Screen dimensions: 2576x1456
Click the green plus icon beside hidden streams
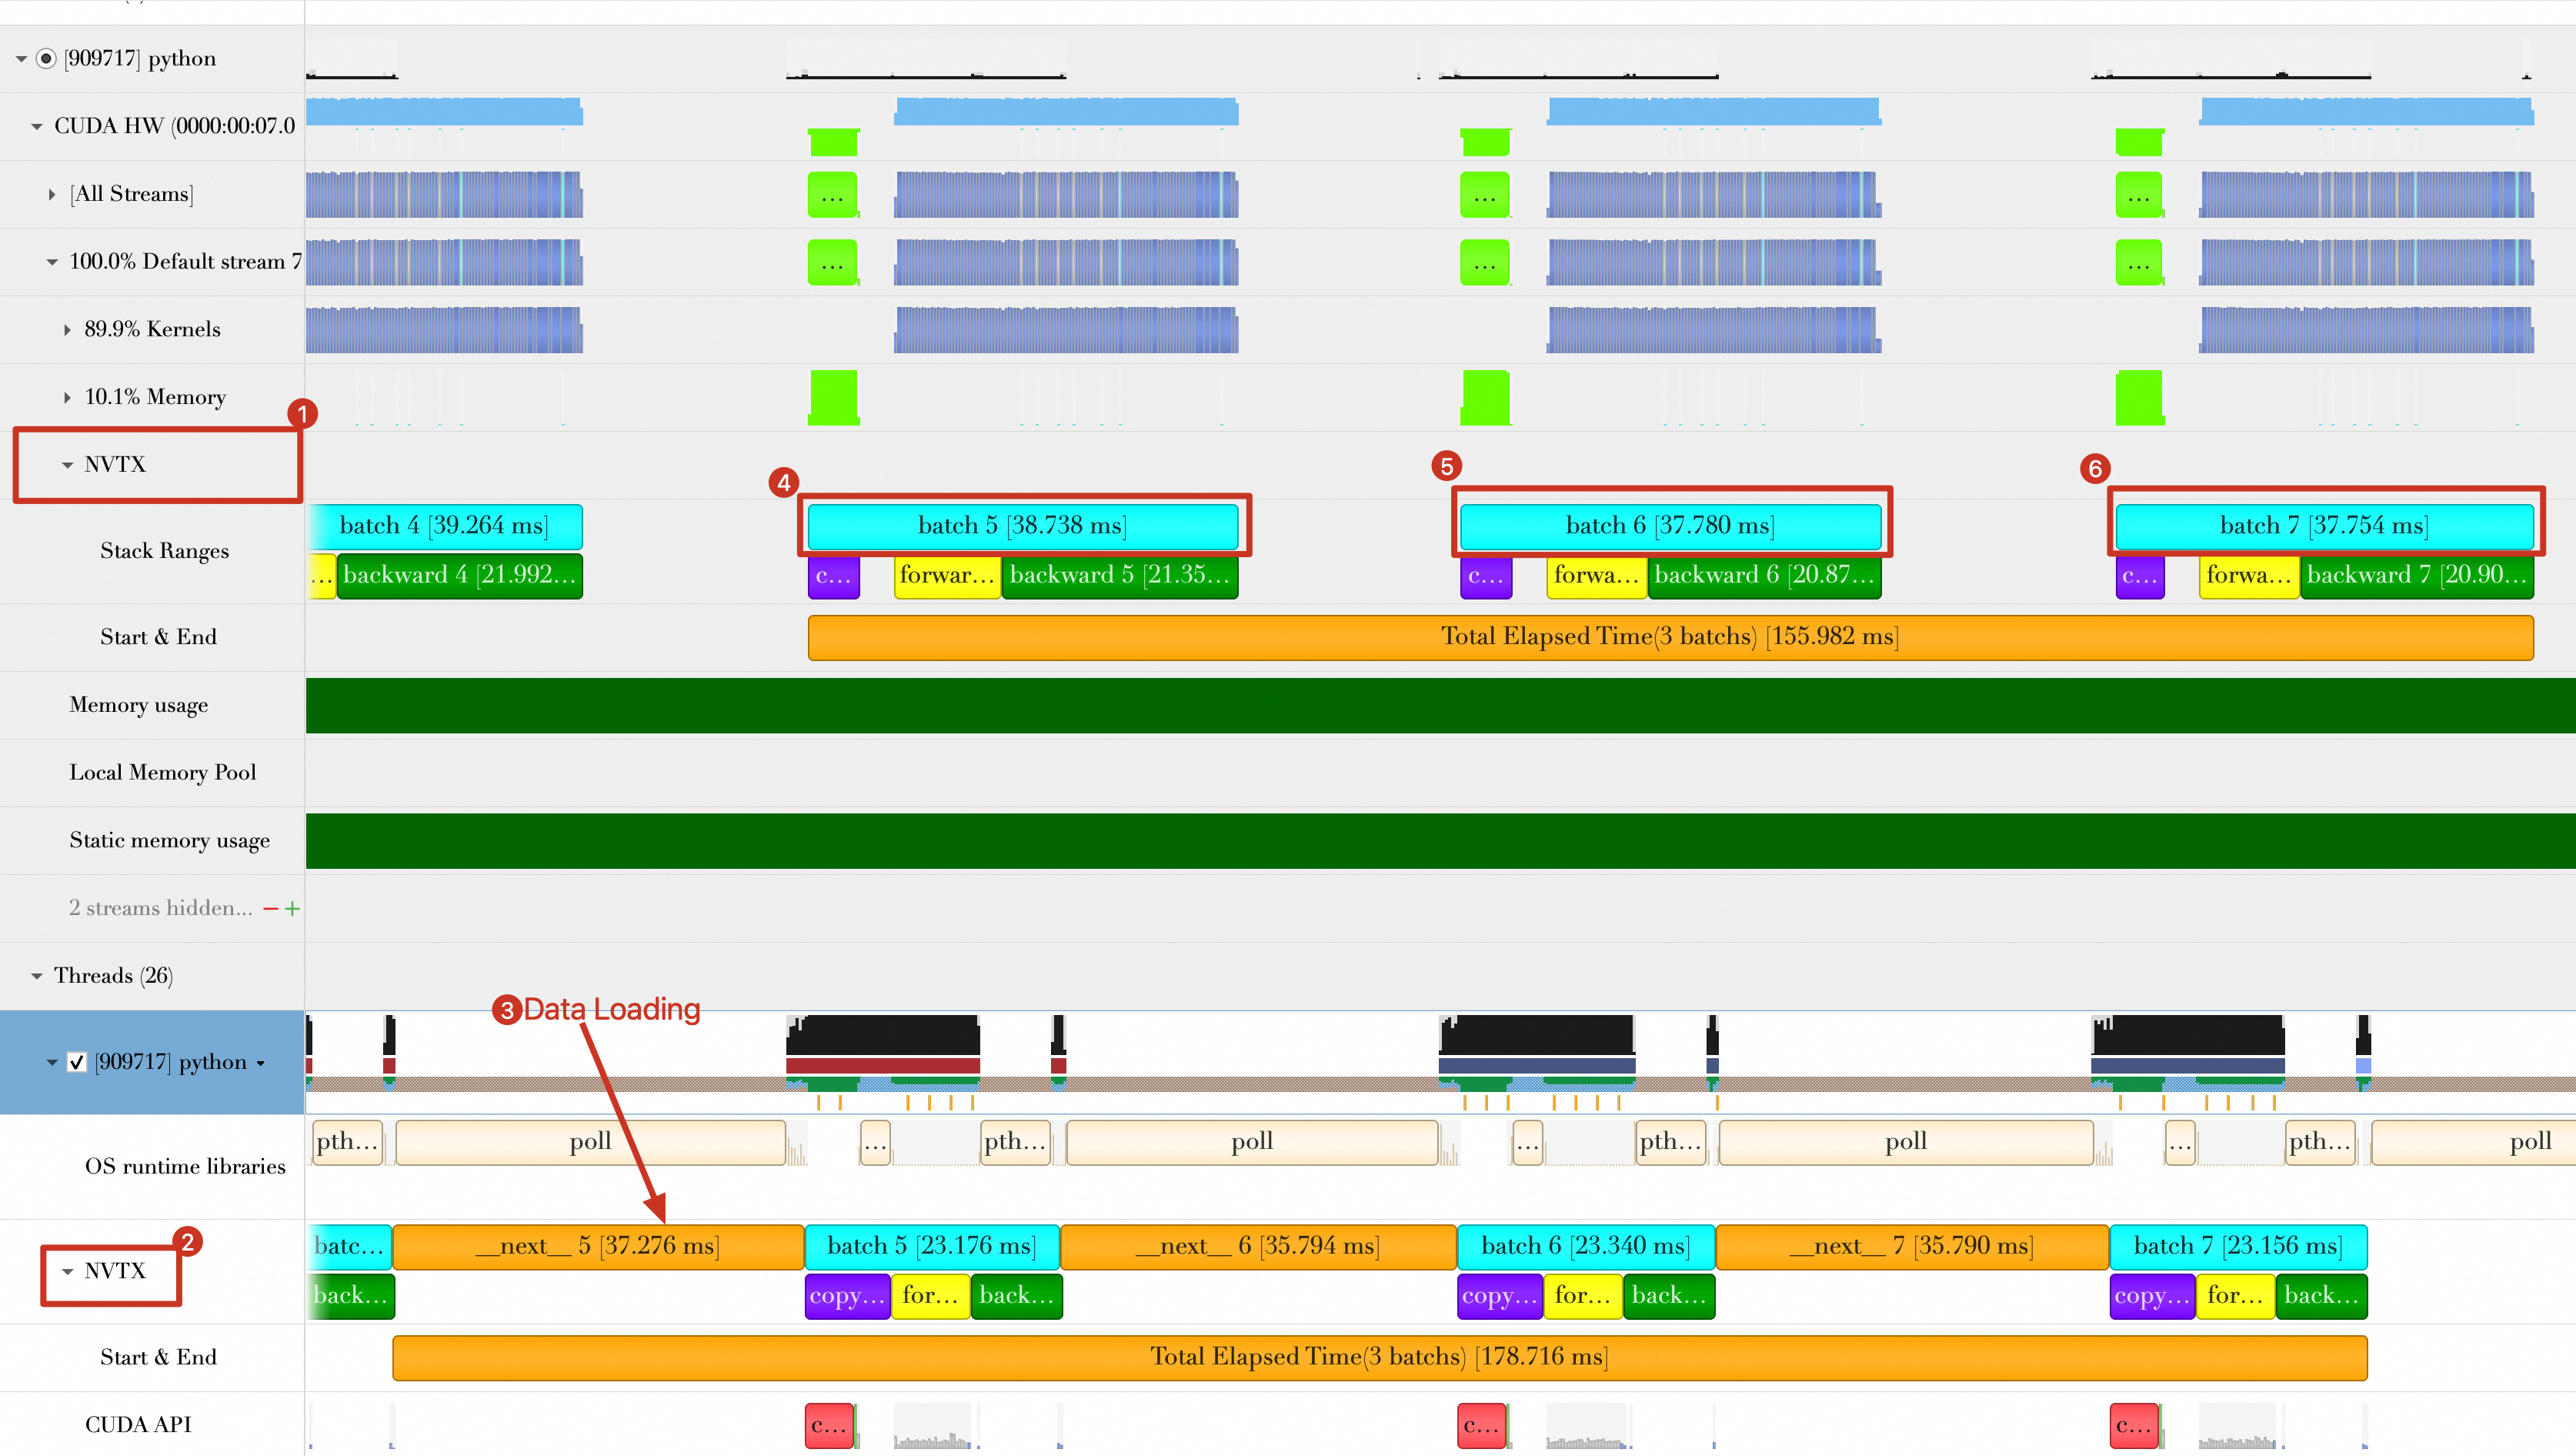pos(292,909)
